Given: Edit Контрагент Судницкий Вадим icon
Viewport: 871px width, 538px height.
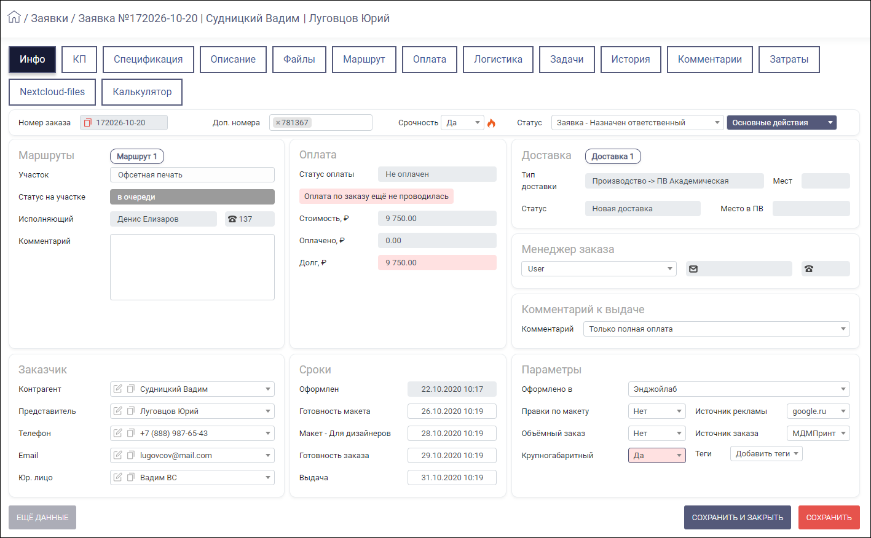Looking at the screenshot, I should pos(117,389).
